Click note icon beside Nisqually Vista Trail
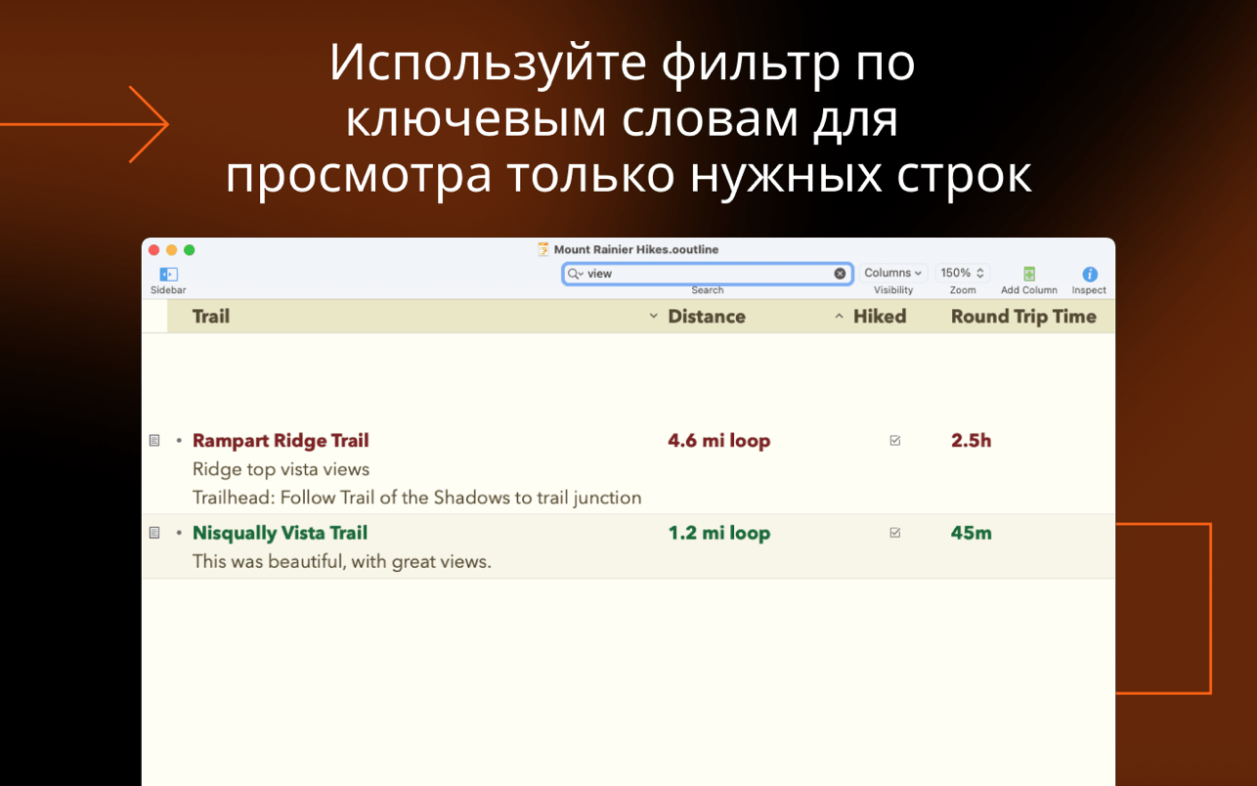1257x786 pixels. pos(154,533)
